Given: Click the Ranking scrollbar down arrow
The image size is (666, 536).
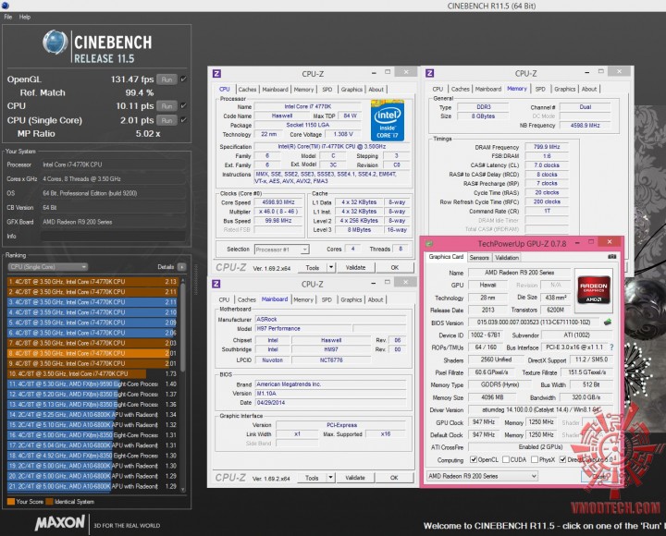Looking at the screenshot, I should pyautogui.click(x=183, y=489).
